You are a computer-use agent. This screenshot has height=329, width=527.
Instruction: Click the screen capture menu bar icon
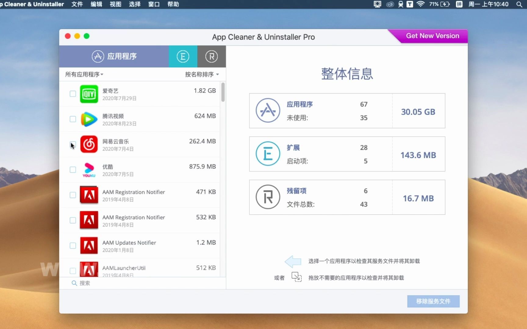(377, 4)
